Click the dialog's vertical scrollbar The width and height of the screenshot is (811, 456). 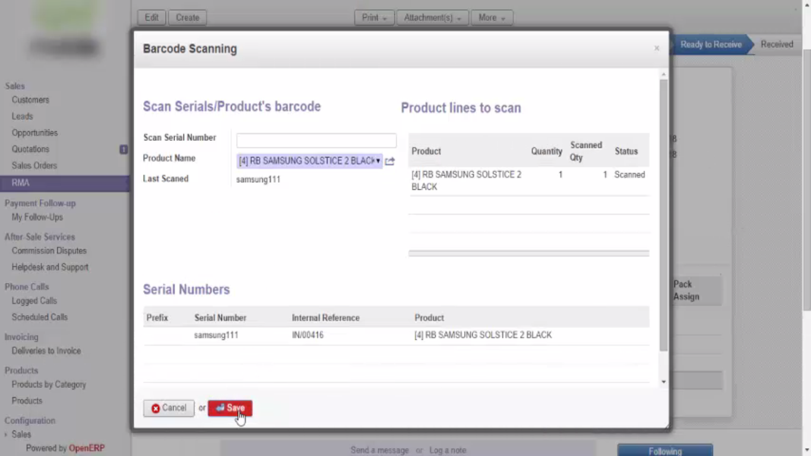pos(664,214)
